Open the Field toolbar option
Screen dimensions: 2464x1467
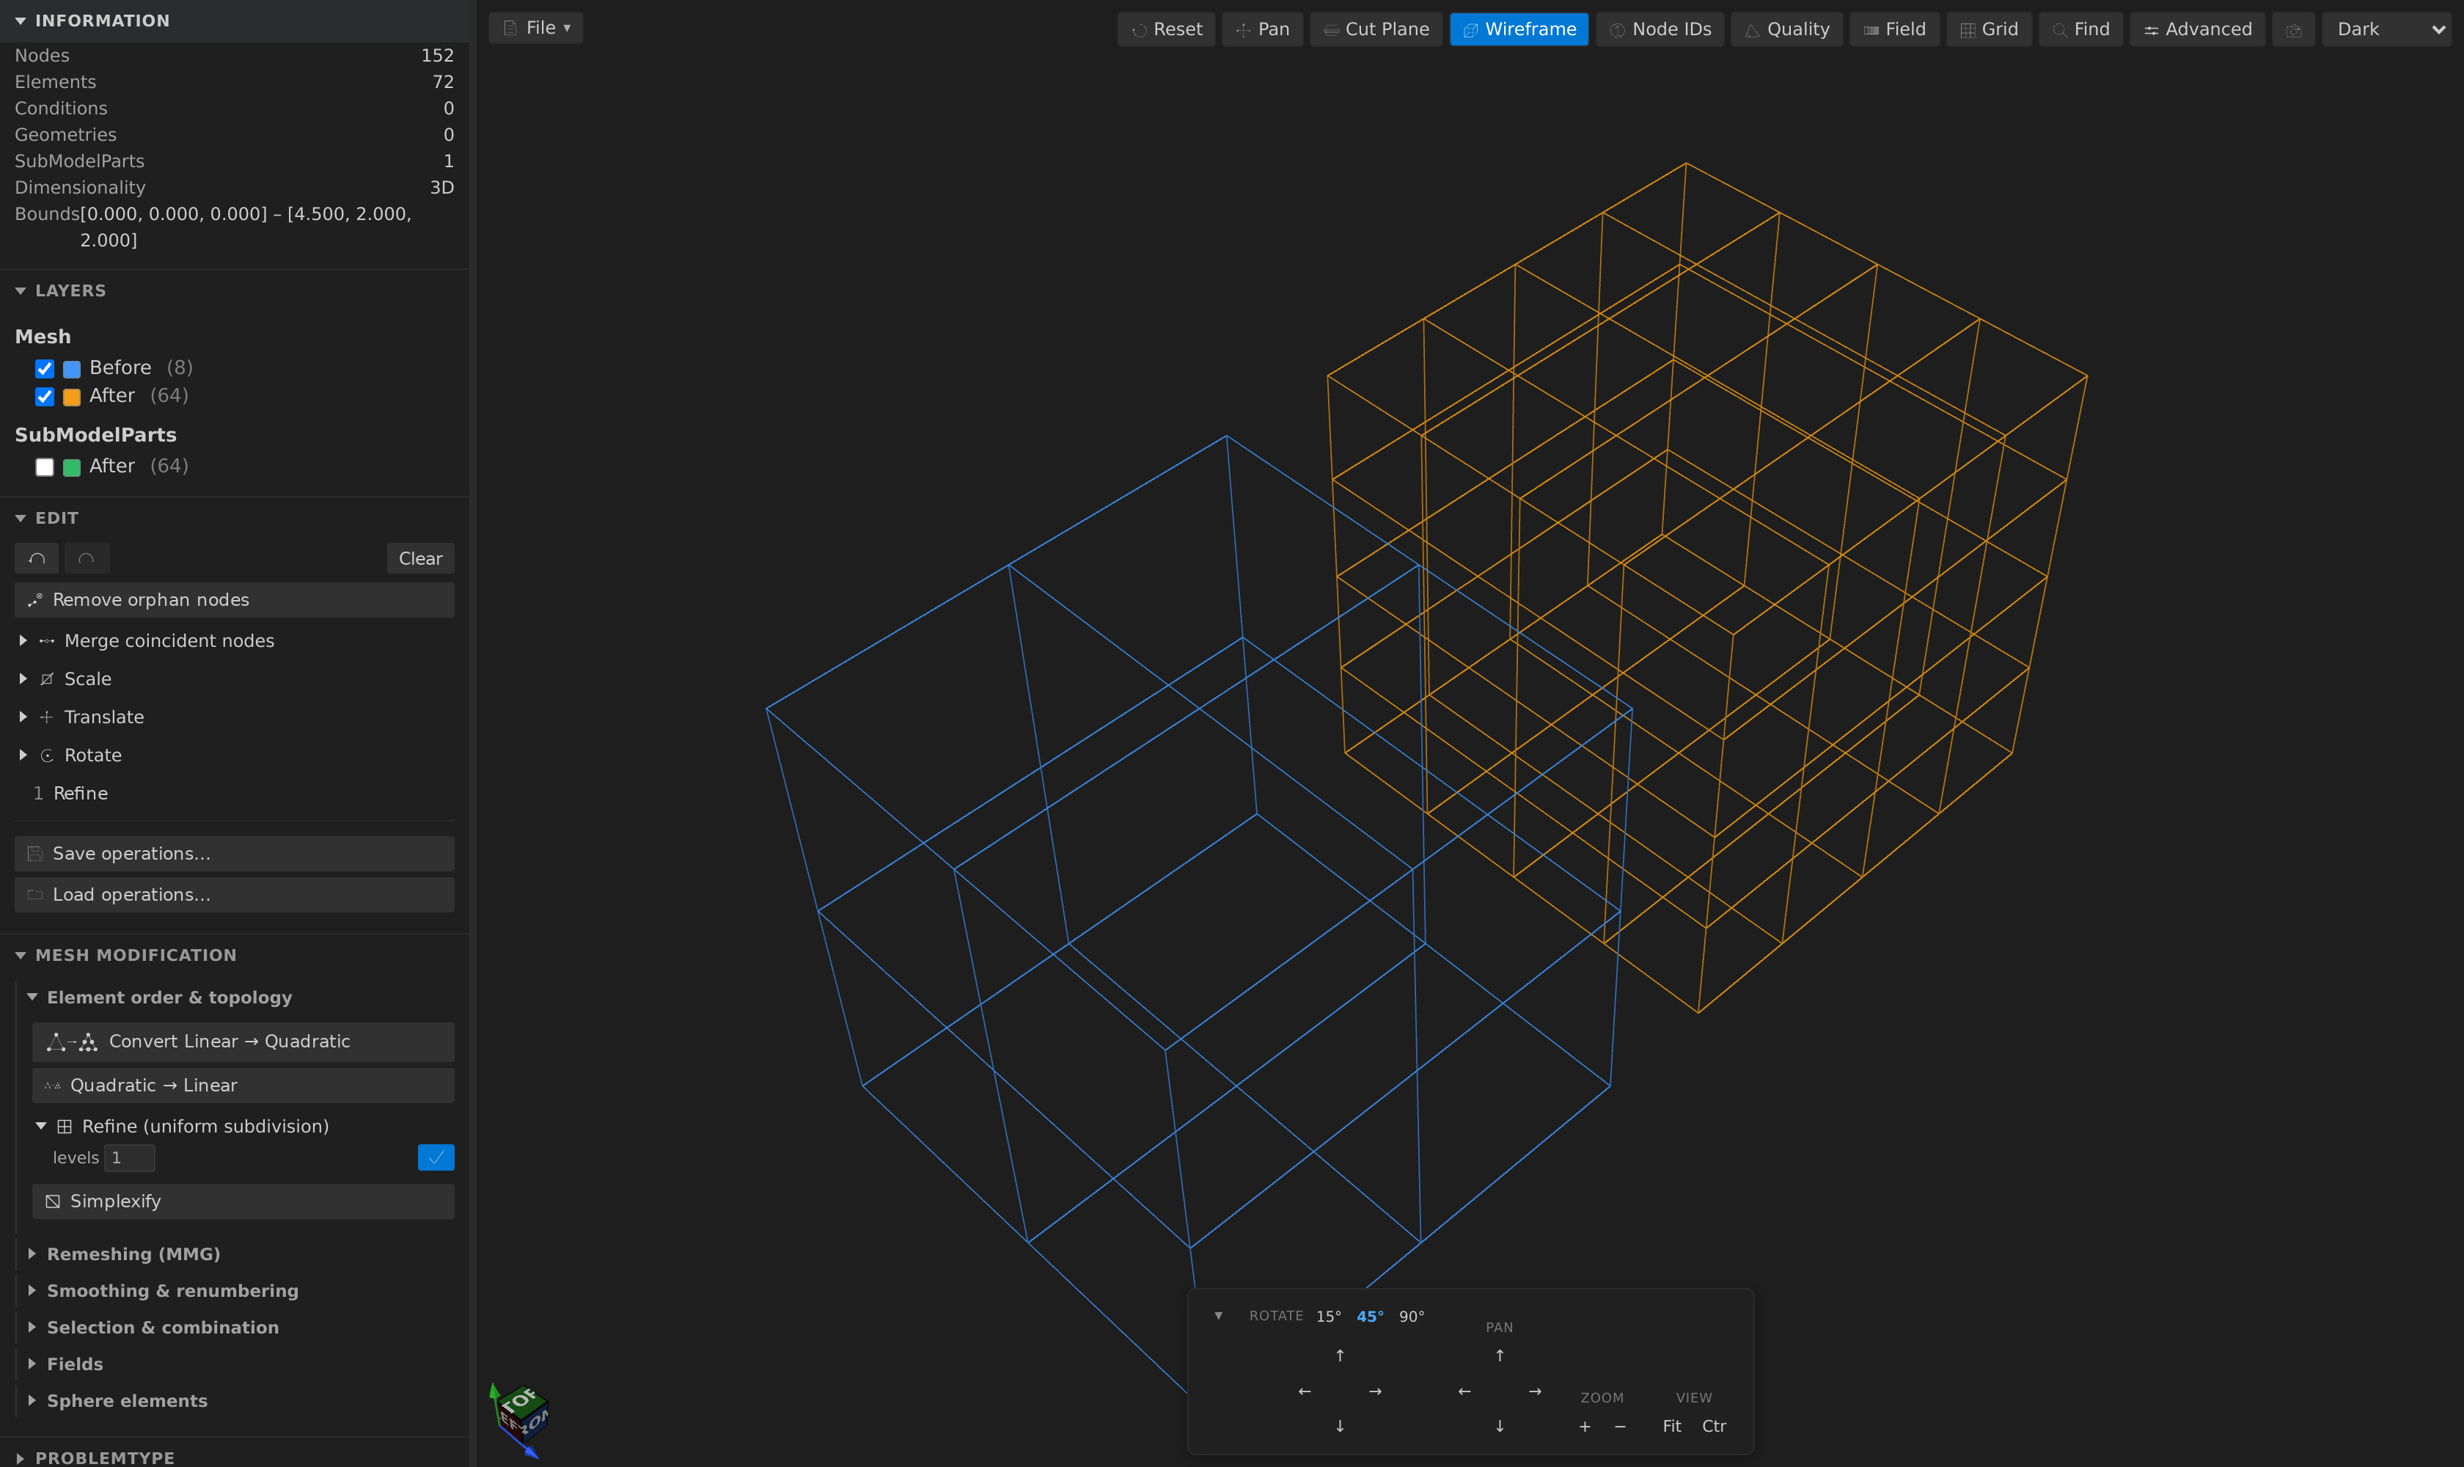tap(1893, 29)
